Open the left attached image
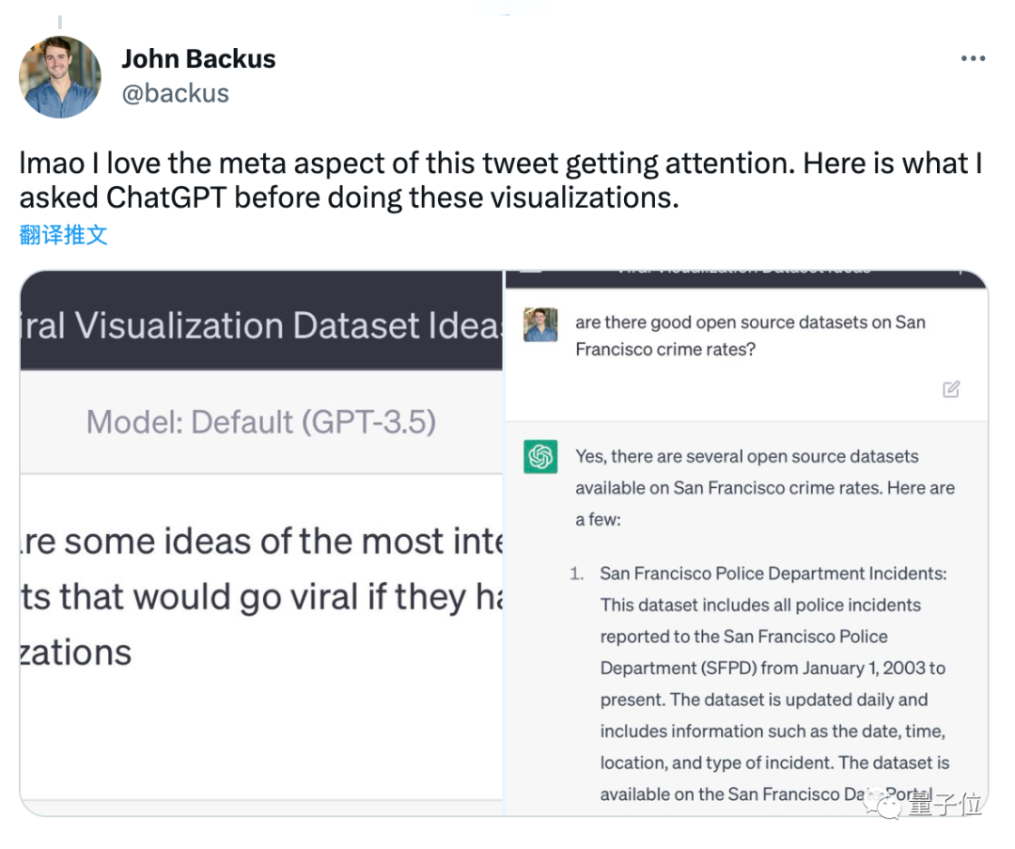1015x849 pixels. tap(261, 543)
